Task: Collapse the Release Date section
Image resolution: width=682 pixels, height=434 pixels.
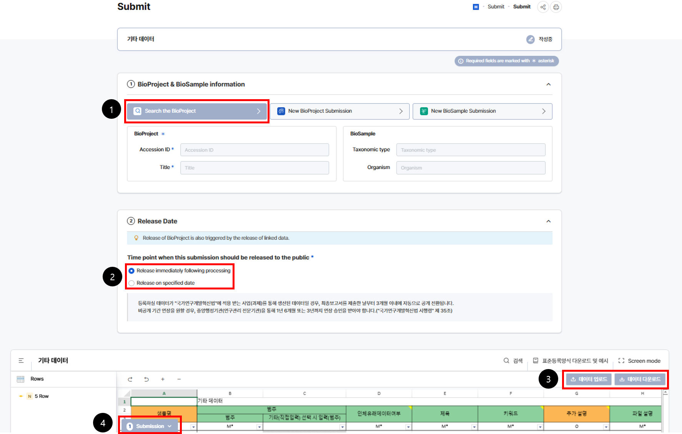Action: pos(549,221)
